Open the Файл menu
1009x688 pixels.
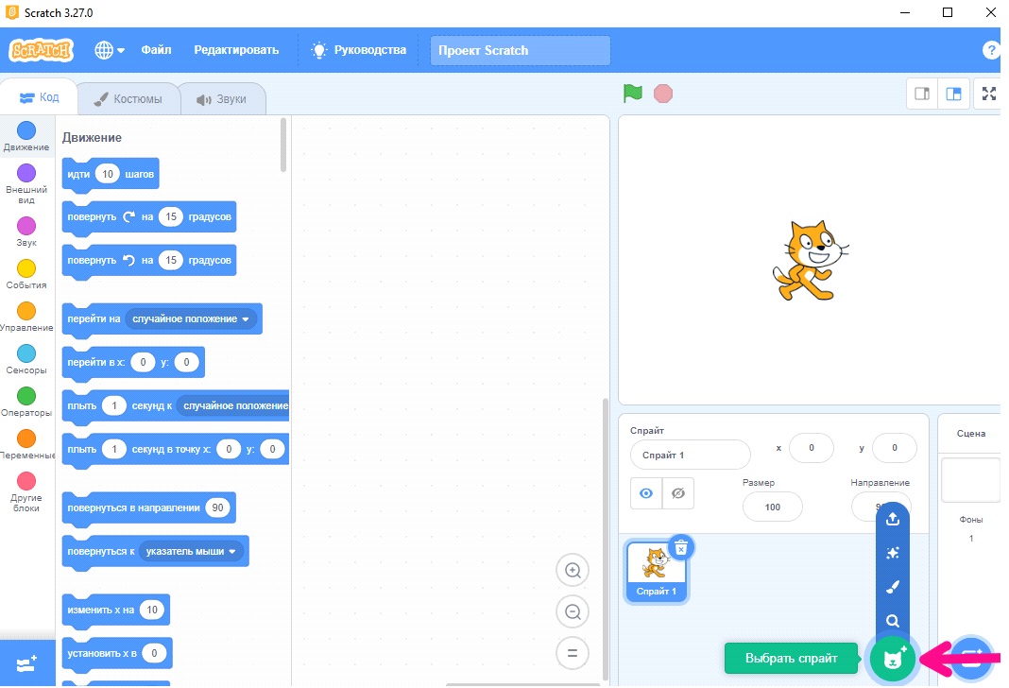tap(157, 49)
